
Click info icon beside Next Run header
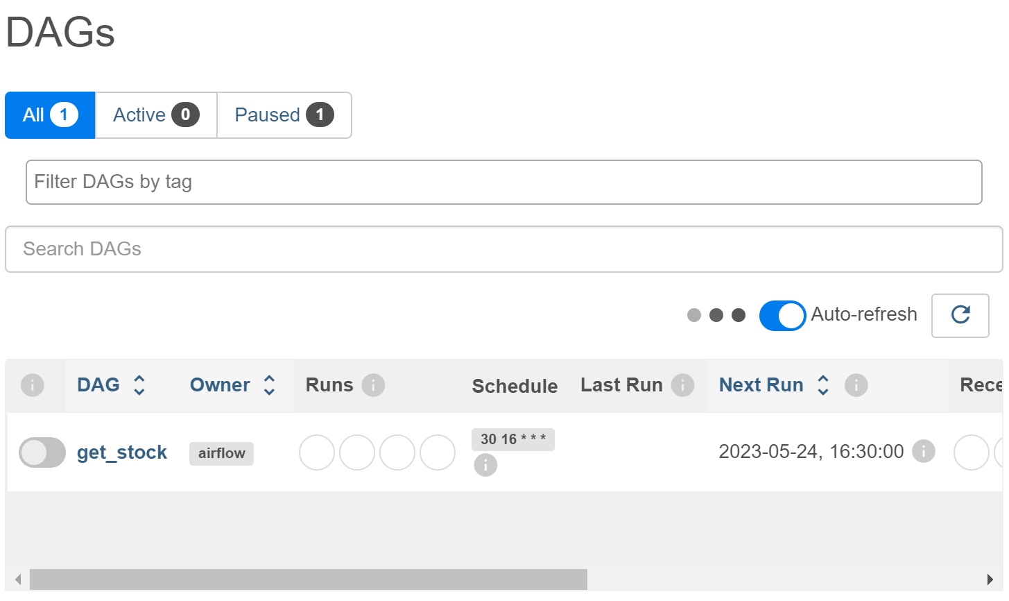click(x=856, y=385)
